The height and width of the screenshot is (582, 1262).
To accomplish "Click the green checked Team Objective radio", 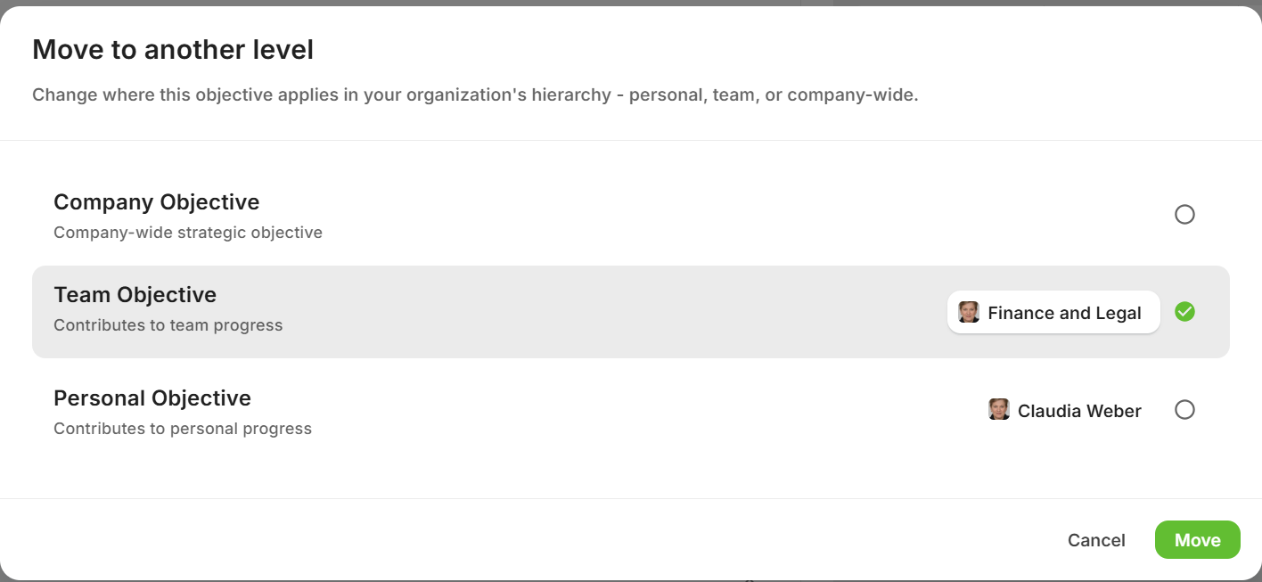I will coord(1184,312).
